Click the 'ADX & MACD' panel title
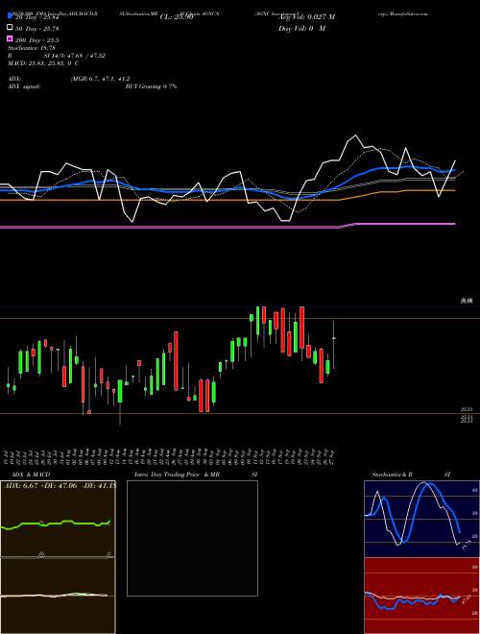This screenshot has width=480, height=634. (29, 475)
